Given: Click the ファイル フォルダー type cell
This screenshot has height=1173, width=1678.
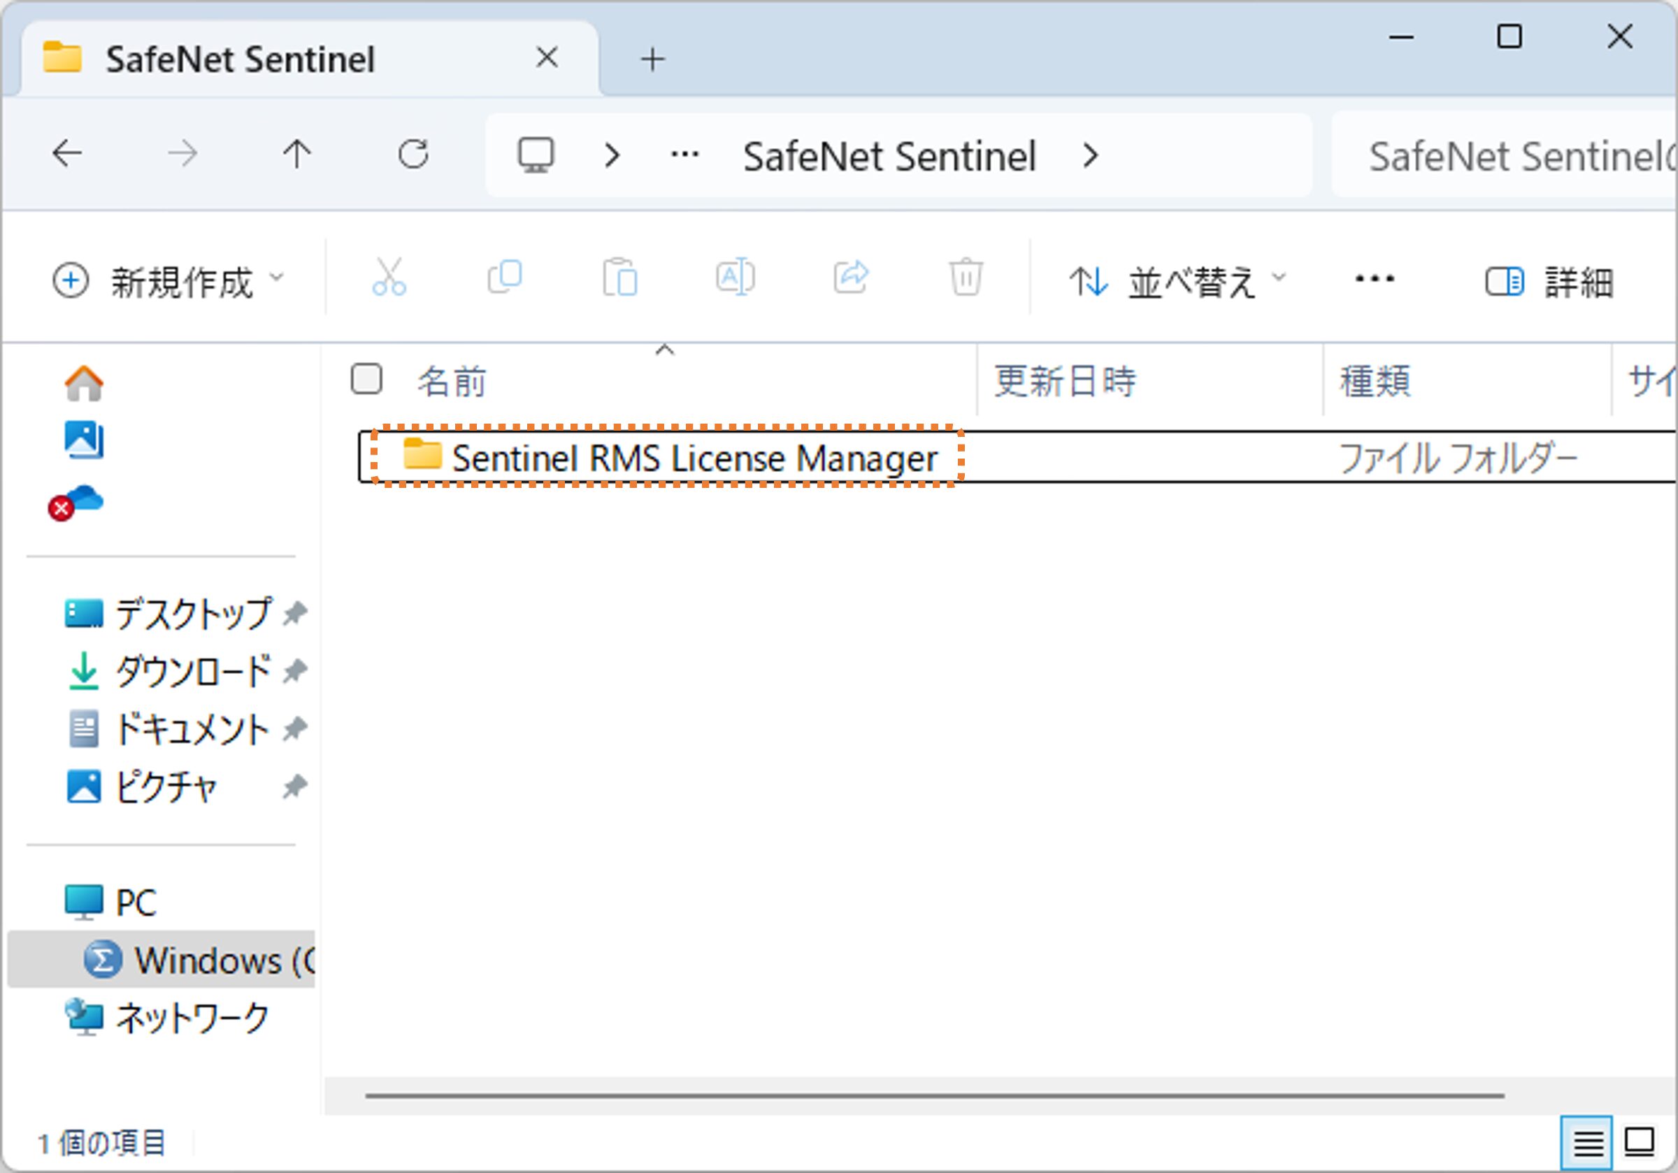Looking at the screenshot, I should click(1457, 459).
